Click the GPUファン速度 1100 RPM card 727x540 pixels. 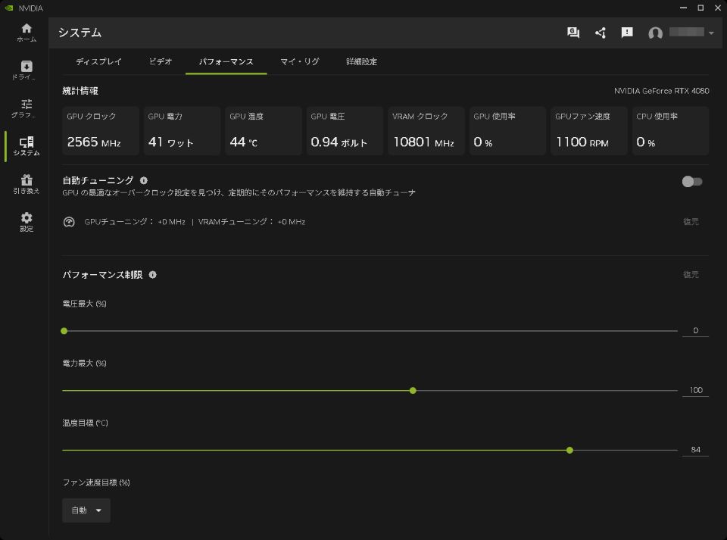click(x=589, y=131)
